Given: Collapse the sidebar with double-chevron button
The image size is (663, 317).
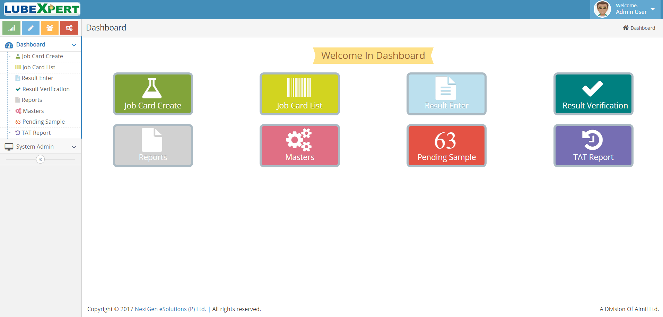Looking at the screenshot, I should [41, 159].
